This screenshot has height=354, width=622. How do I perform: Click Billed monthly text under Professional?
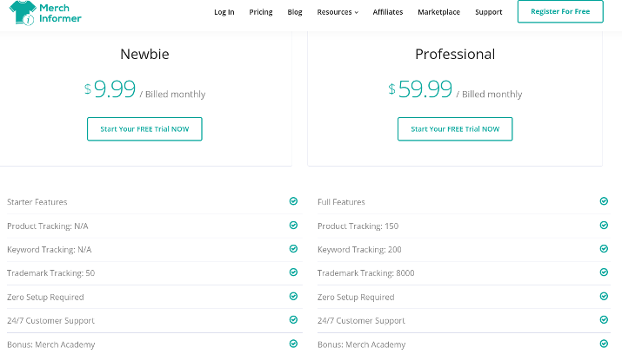[492, 94]
